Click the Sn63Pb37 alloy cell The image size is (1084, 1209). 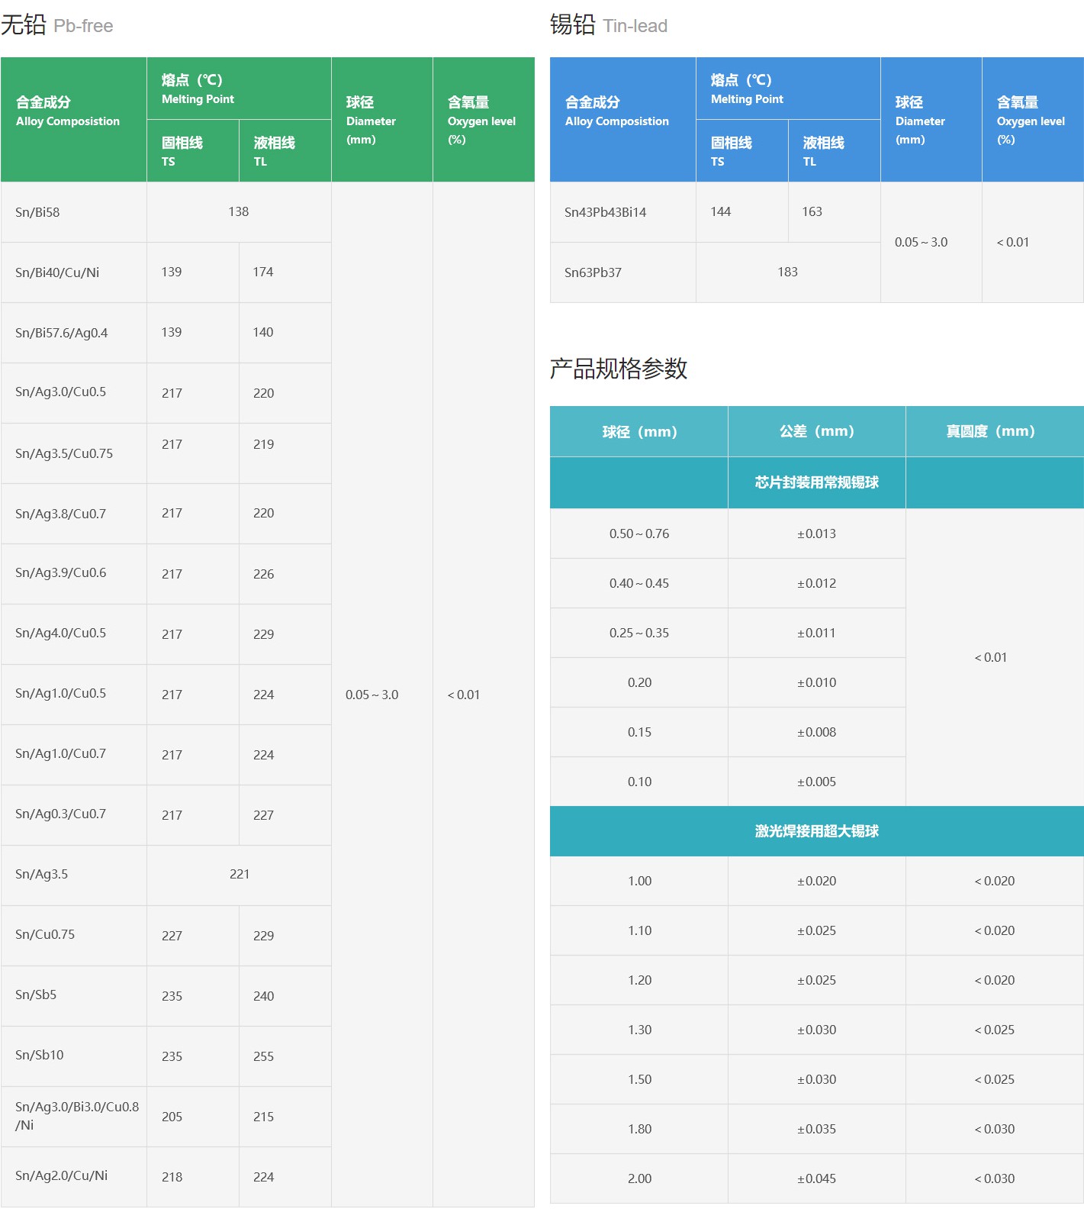click(x=593, y=272)
